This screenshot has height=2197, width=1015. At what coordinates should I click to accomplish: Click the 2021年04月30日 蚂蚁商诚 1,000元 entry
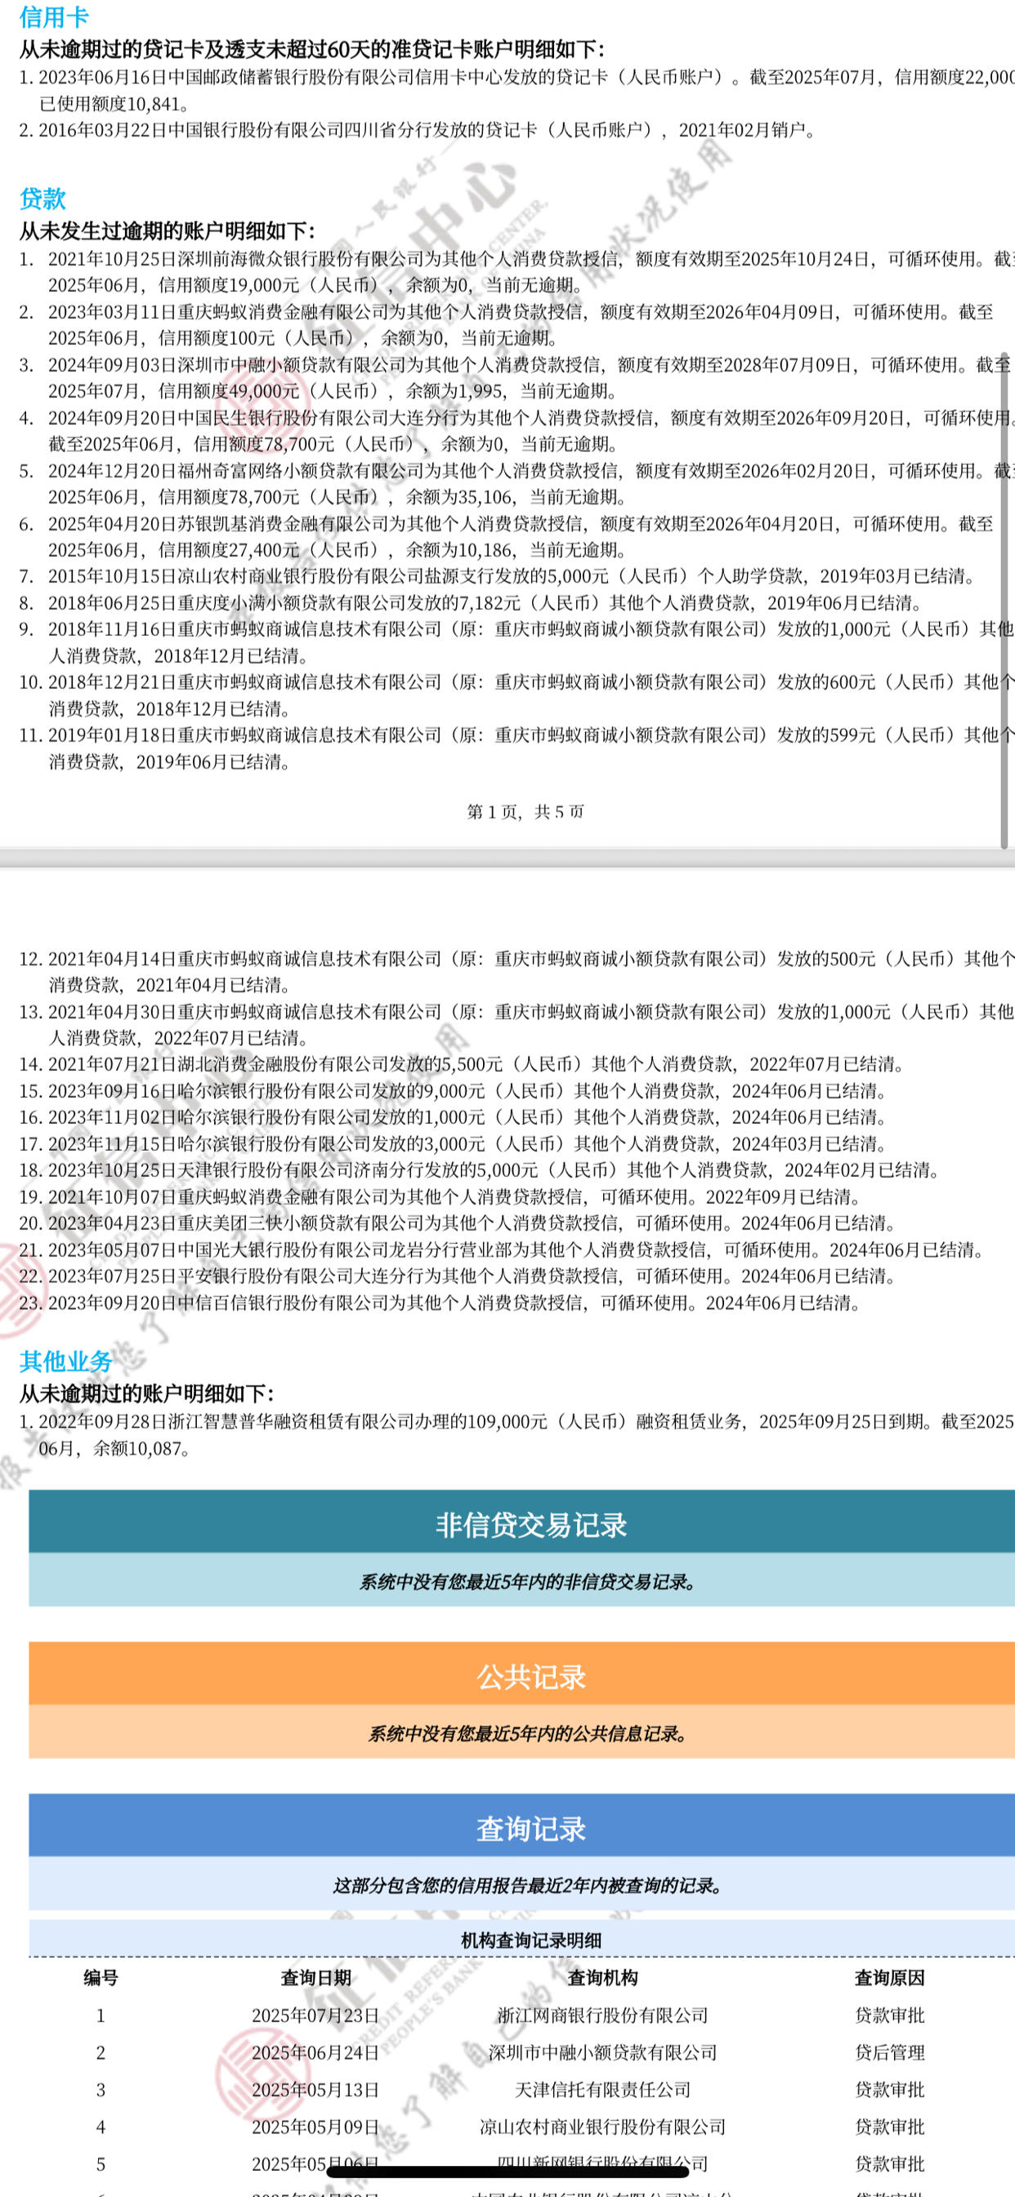point(516,1024)
